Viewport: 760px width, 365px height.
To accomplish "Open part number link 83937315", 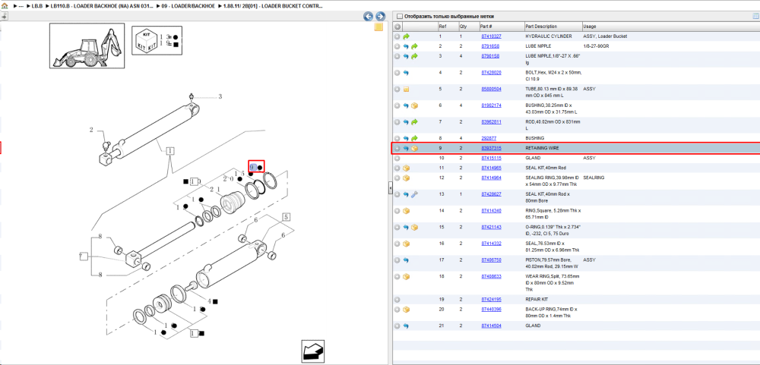I will pos(491,148).
